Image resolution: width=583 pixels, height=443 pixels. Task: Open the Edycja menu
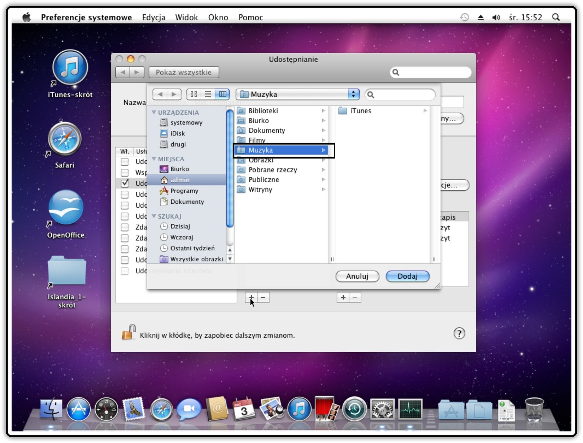(x=154, y=17)
